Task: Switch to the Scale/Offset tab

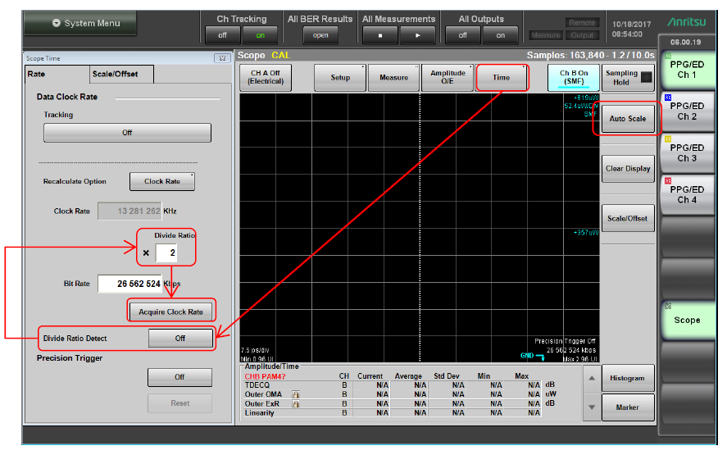Action: click(x=115, y=74)
